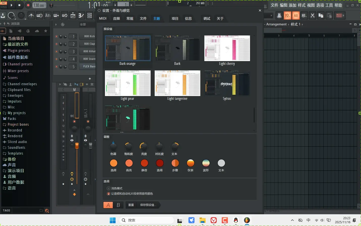Switch to the MIDI settings tab

(103, 18)
